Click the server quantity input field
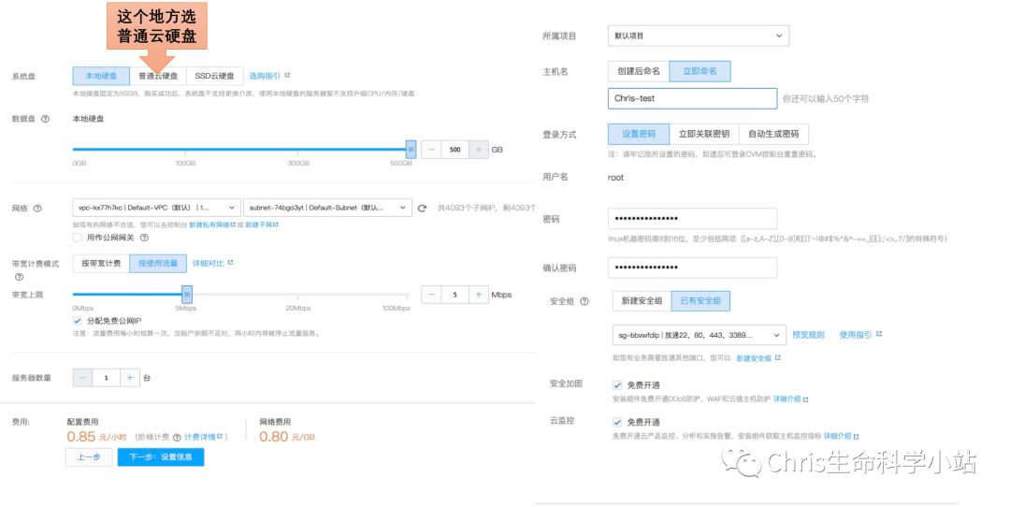This screenshot has height=507, width=1010. pos(107,378)
